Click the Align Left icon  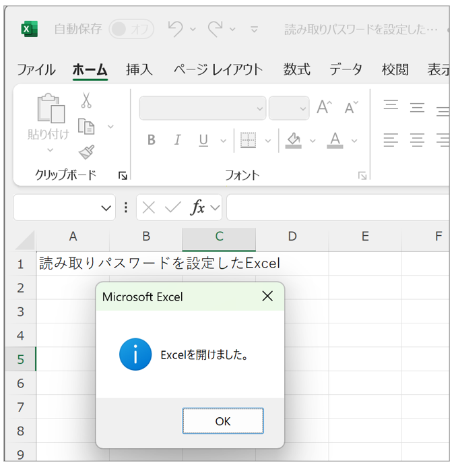pyautogui.click(x=391, y=140)
